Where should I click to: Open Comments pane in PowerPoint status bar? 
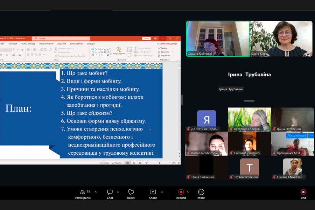[x=117, y=163]
